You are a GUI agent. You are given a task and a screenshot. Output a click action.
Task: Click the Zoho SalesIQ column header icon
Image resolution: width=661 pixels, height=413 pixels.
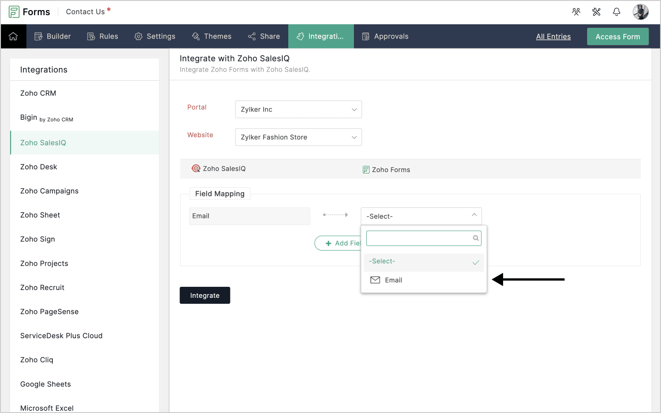[196, 168]
